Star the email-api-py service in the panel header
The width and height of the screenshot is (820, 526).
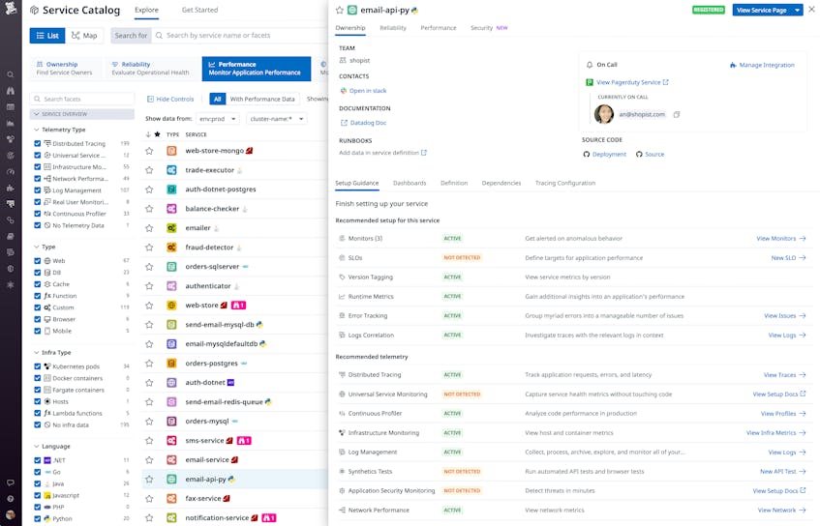[340, 10]
